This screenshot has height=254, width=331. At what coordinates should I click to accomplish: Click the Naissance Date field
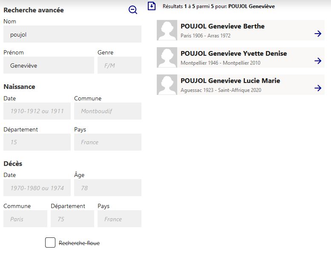[37, 111]
